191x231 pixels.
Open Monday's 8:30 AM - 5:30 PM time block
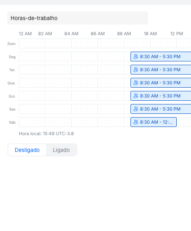coord(161,57)
